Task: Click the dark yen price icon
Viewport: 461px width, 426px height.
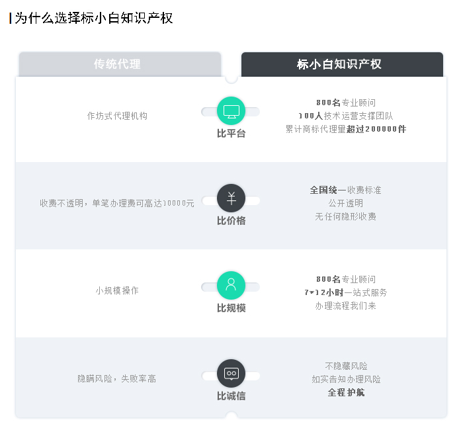Action: click(231, 198)
